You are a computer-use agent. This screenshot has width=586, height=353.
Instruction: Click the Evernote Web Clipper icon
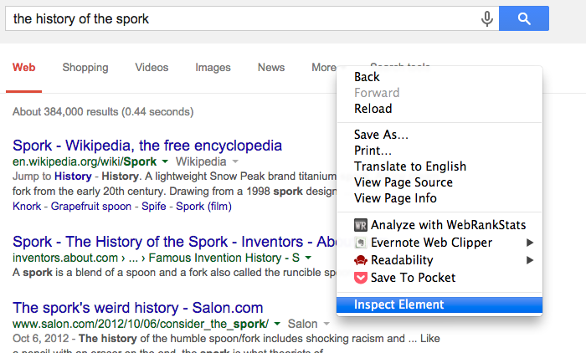tap(361, 243)
